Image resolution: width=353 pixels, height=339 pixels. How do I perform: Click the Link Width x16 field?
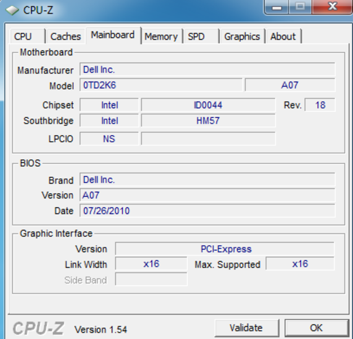coord(151,263)
